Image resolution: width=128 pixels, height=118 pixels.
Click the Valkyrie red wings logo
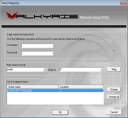[12, 15]
